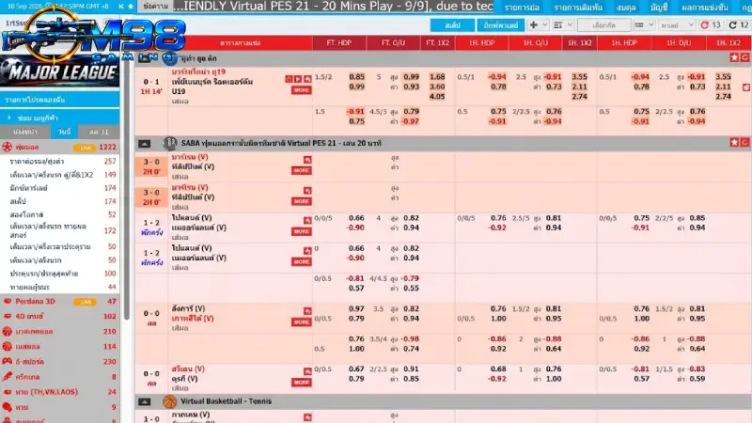Screen dimensions: 752x423
Task: Switch to the live 31 sidebar tab
Action: [99, 132]
